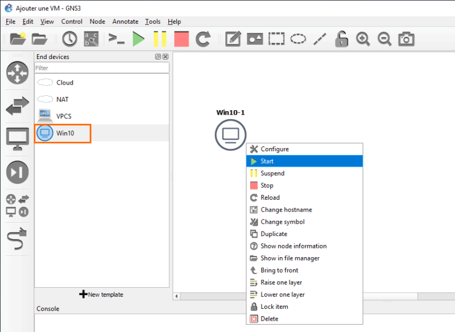Toggle the lock all items padlock icon
Screen dimensions: 455x332
coord(341,39)
